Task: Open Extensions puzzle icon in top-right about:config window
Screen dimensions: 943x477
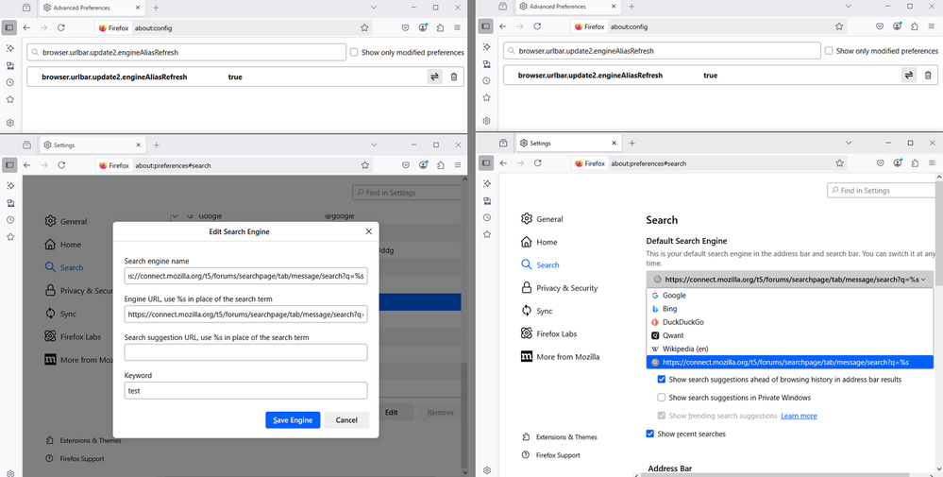Action: click(x=915, y=26)
